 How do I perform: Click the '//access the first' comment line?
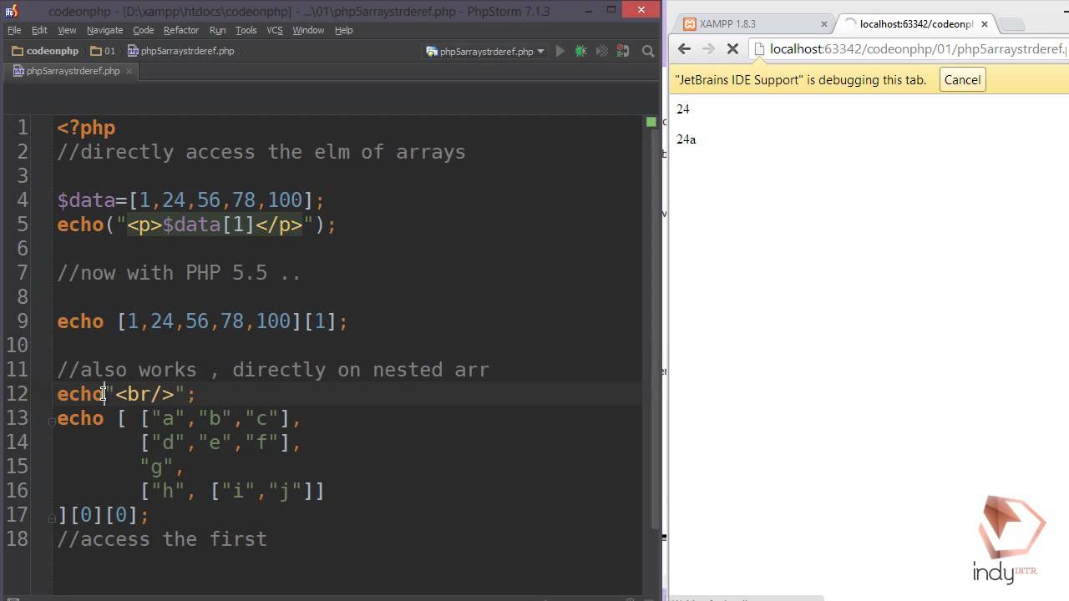point(162,539)
